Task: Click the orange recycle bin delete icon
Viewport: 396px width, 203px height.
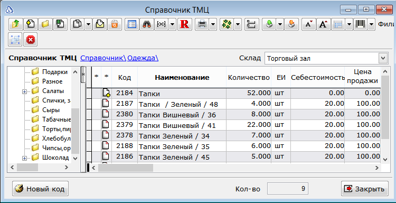Action: click(115, 24)
